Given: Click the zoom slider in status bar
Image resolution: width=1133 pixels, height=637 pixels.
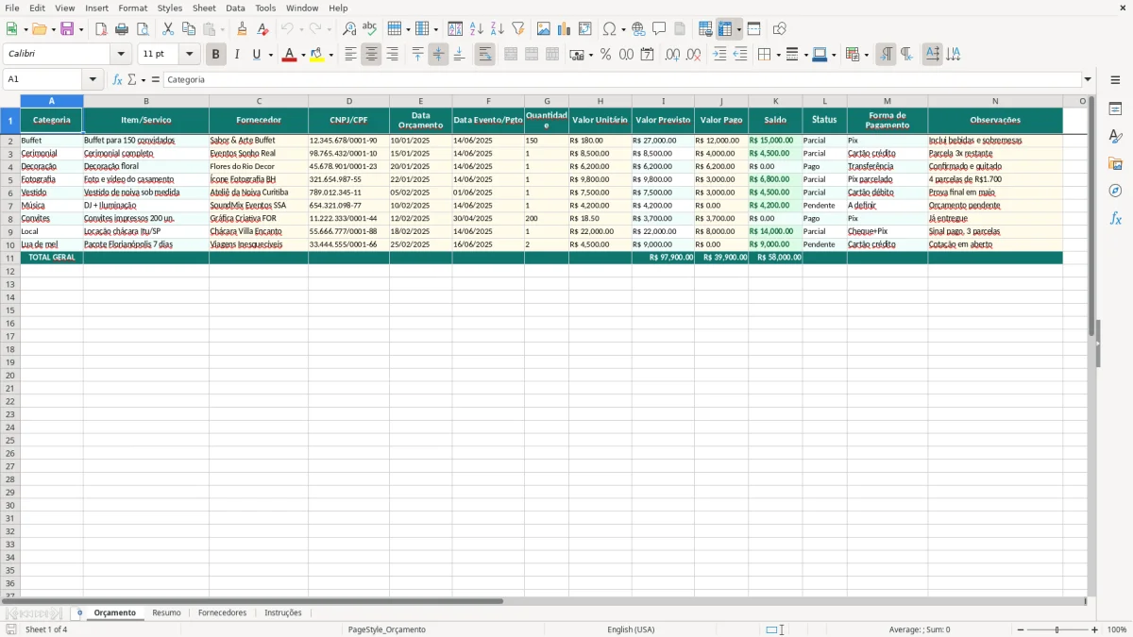Looking at the screenshot, I should pos(1057,629).
